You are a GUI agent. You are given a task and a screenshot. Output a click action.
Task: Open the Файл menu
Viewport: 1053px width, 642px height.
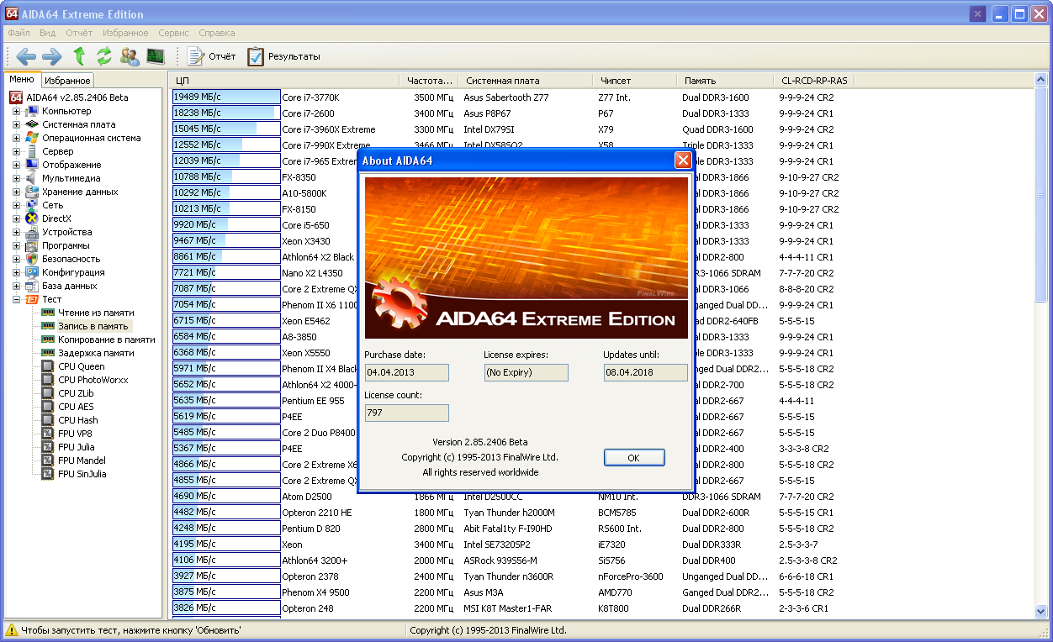tap(19, 33)
